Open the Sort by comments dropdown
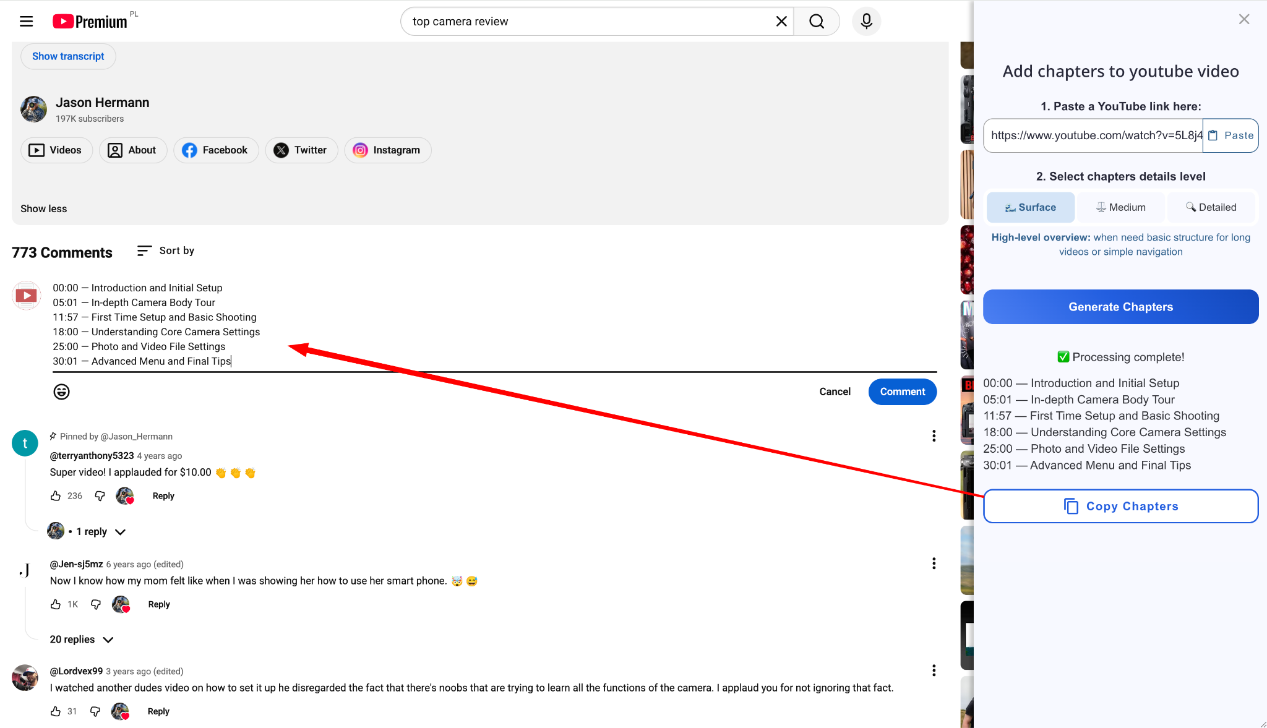This screenshot has height=728, width=1267. [166, 251]
